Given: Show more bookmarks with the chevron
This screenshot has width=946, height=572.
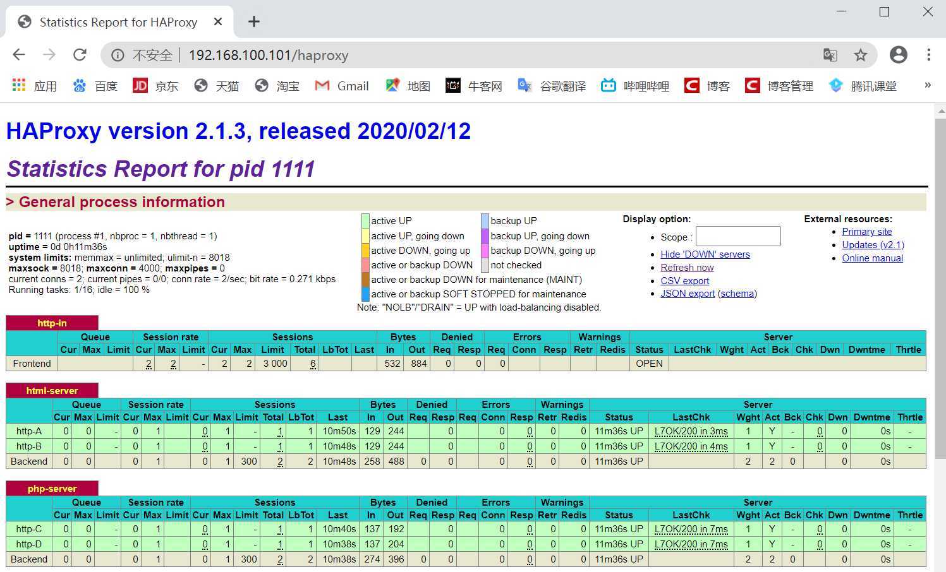Looking at the screenshot, I should (x=928, y=85).
